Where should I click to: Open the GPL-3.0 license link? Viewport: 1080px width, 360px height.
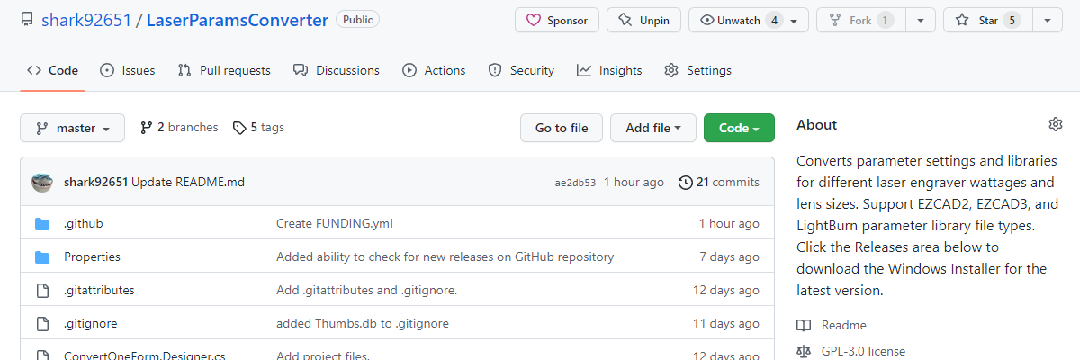point(863,351)
